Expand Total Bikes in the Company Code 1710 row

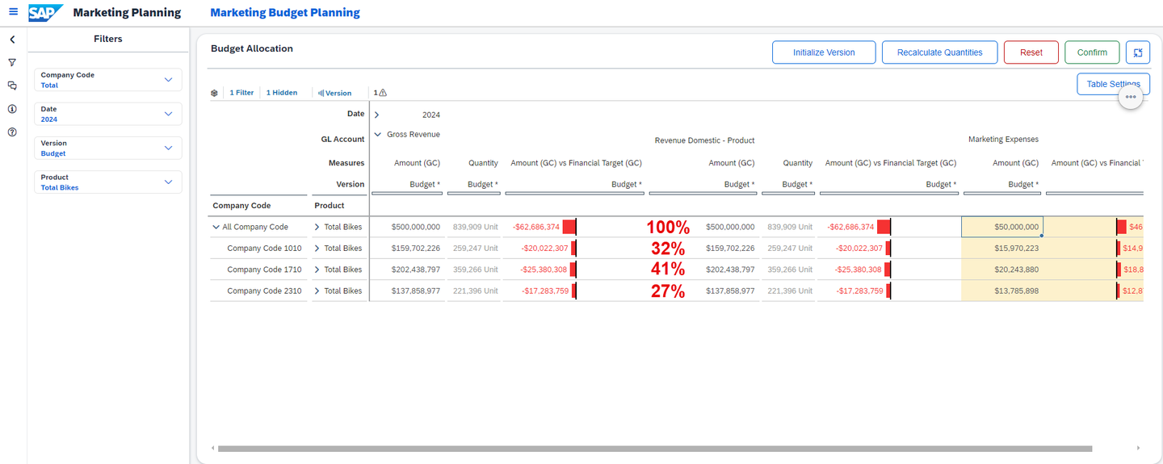[317, 270]
